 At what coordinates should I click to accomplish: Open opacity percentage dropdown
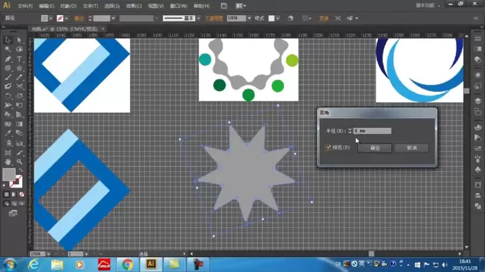coord(250,18)
